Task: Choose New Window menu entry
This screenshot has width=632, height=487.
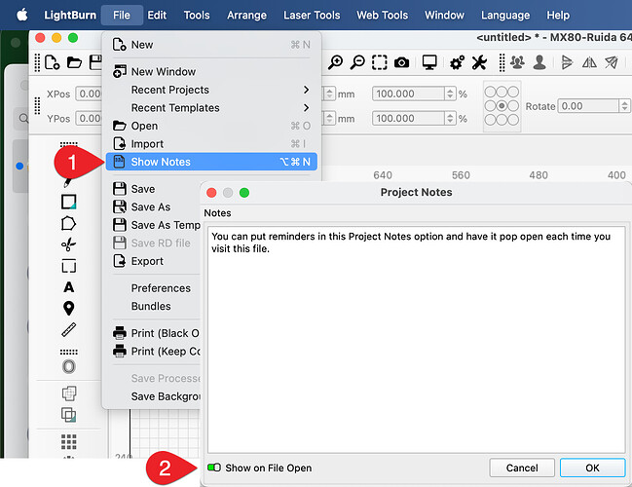Action: (x=211, y=71)
